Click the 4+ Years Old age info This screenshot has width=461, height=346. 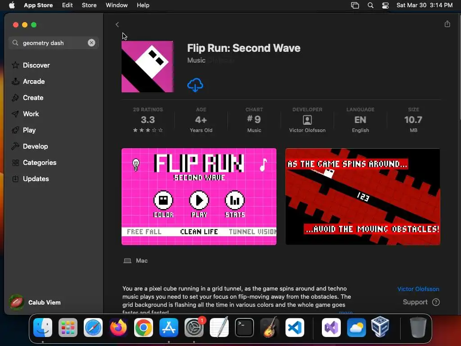(x=201, y=120)
